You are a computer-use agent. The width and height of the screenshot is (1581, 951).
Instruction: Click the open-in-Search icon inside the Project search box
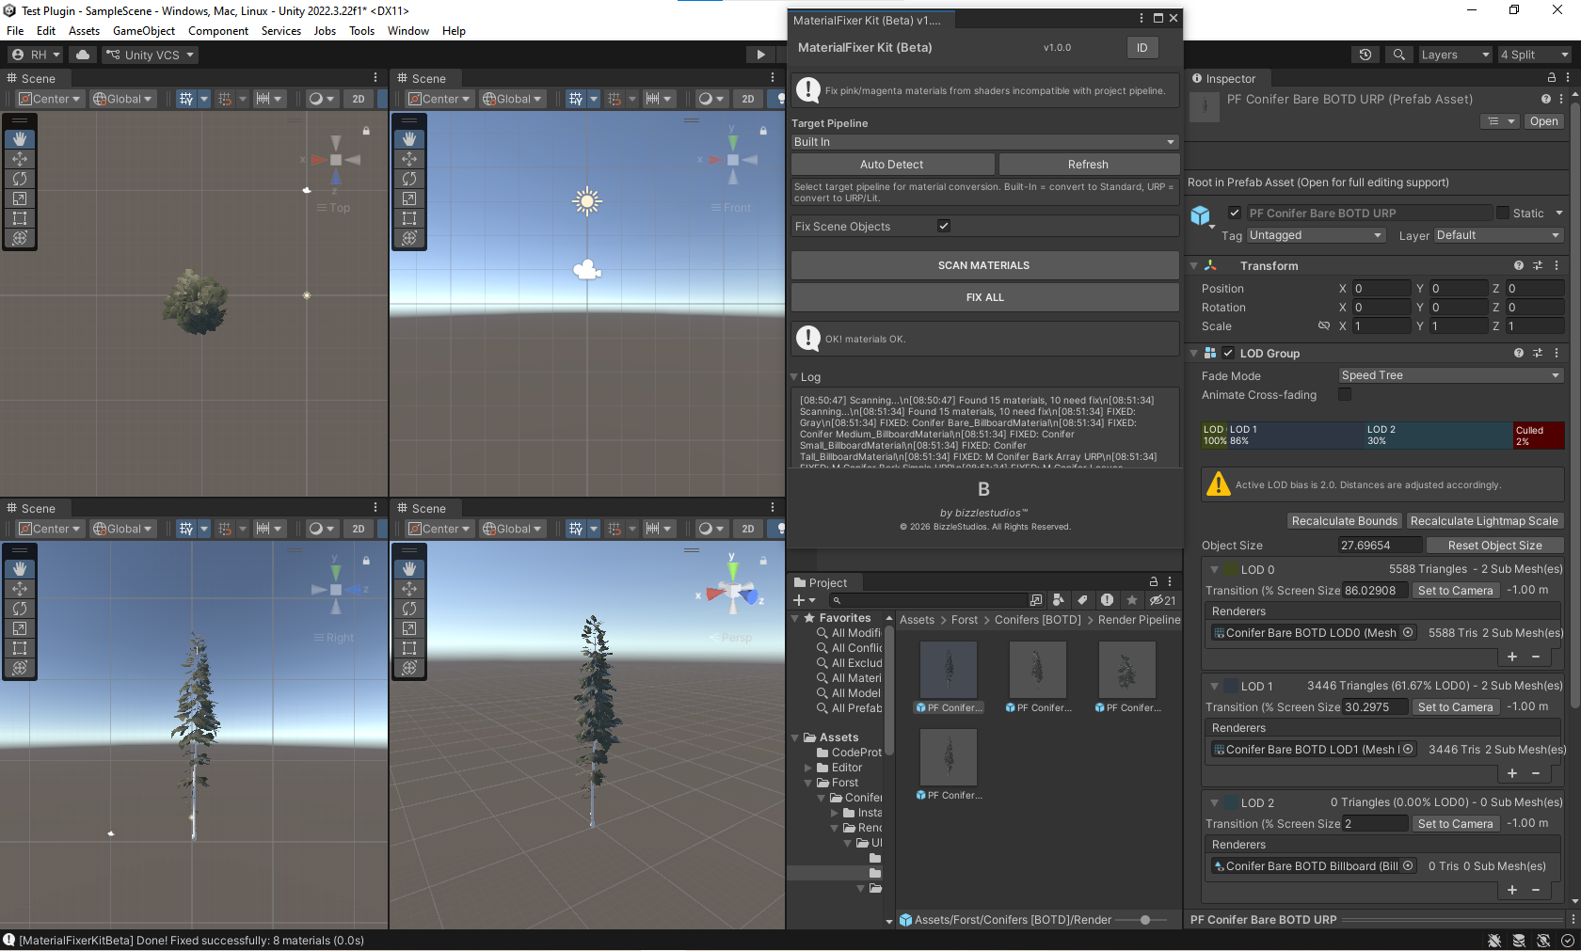click(x=1036, y=600)
